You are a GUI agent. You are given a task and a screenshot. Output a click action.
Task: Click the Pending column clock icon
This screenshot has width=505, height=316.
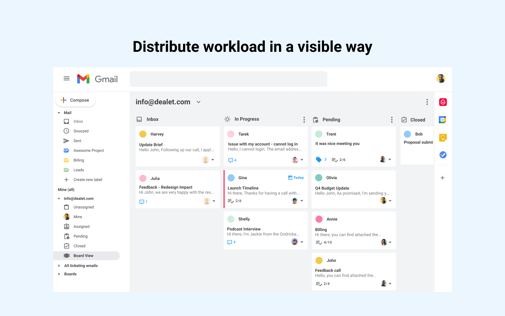pyautogui.click(x=315, y=120)
